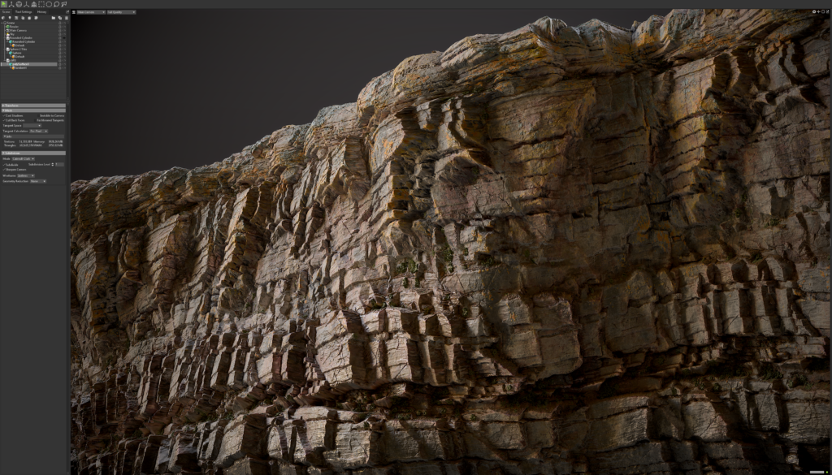Image resolution: width=832 pixels, height=475 pixels.
Task: Activate the rotate sphere tool
Action: pyautogui.click(x=19, y=4)
